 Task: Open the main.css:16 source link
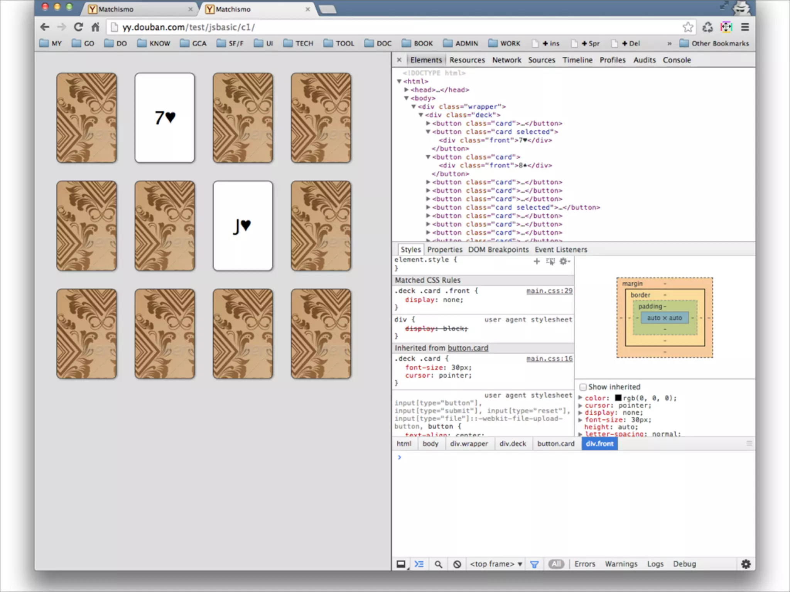(x=549, y=359)
